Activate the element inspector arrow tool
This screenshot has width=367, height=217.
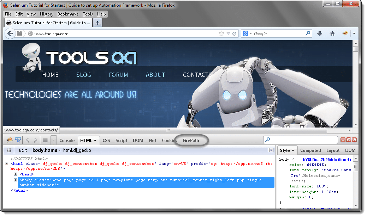coord(18,140)
